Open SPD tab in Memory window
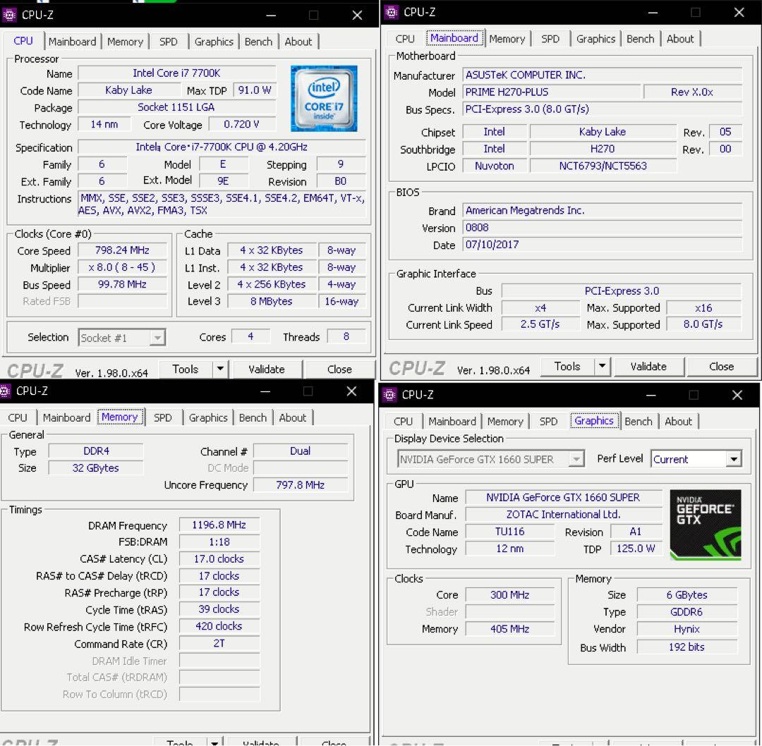 click(x=163, y=417)
